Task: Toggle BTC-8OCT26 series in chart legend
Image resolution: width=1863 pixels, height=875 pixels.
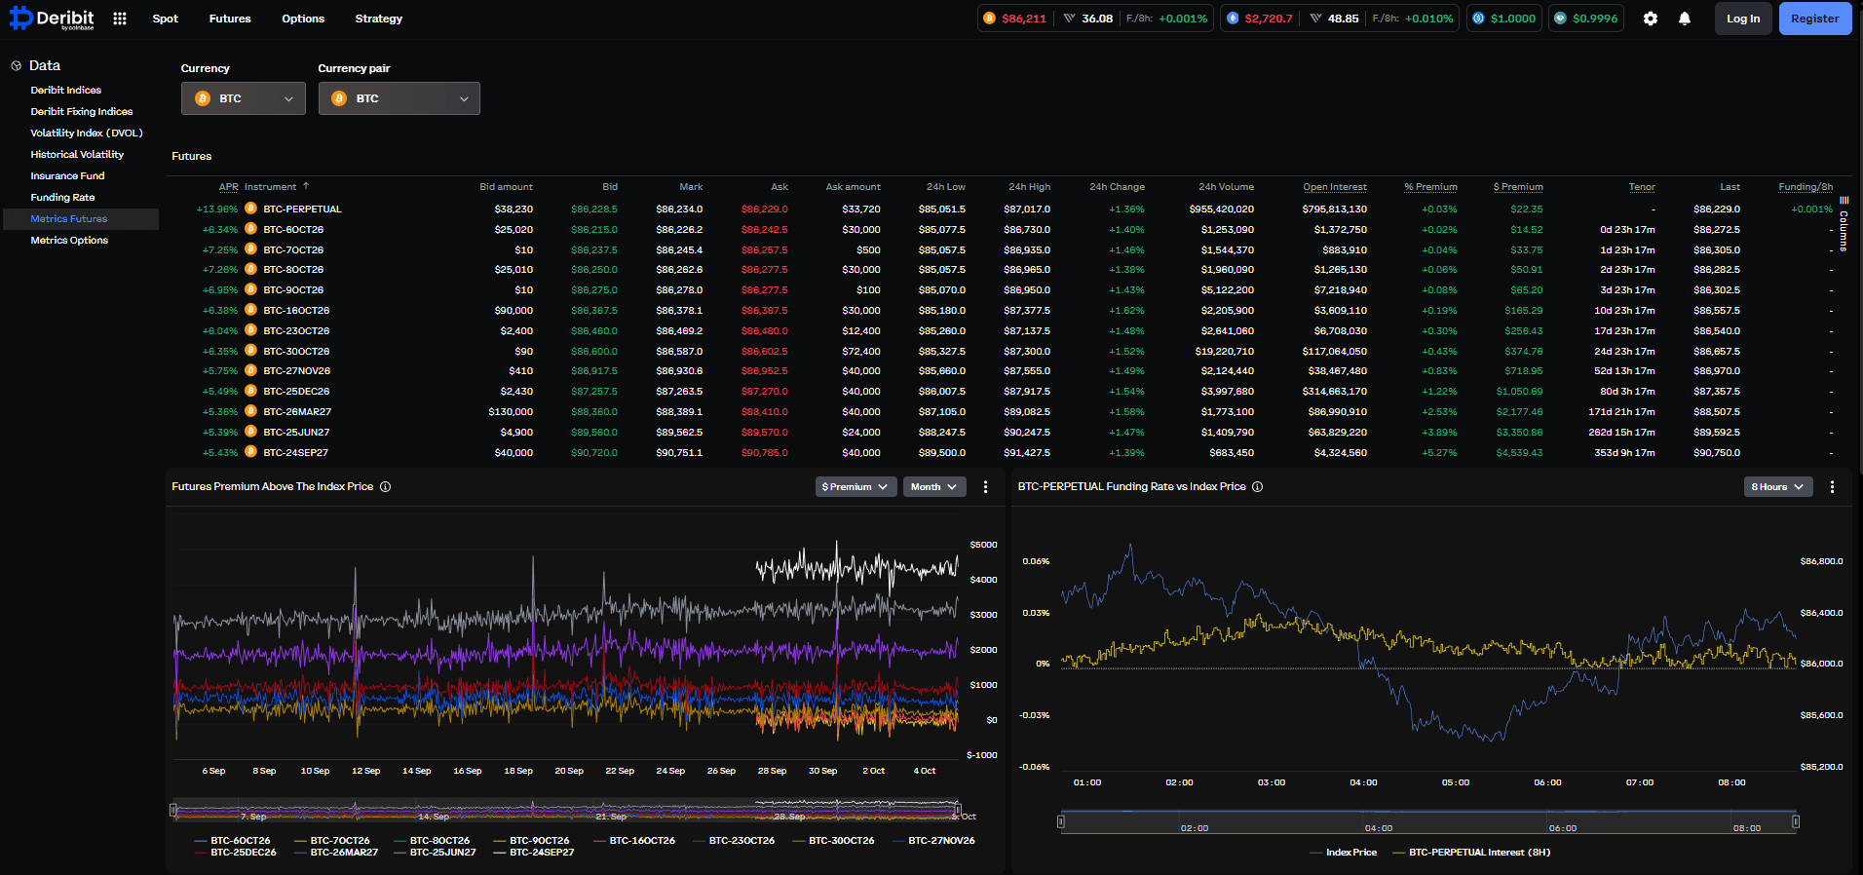Action: click(x=432, y=841)
